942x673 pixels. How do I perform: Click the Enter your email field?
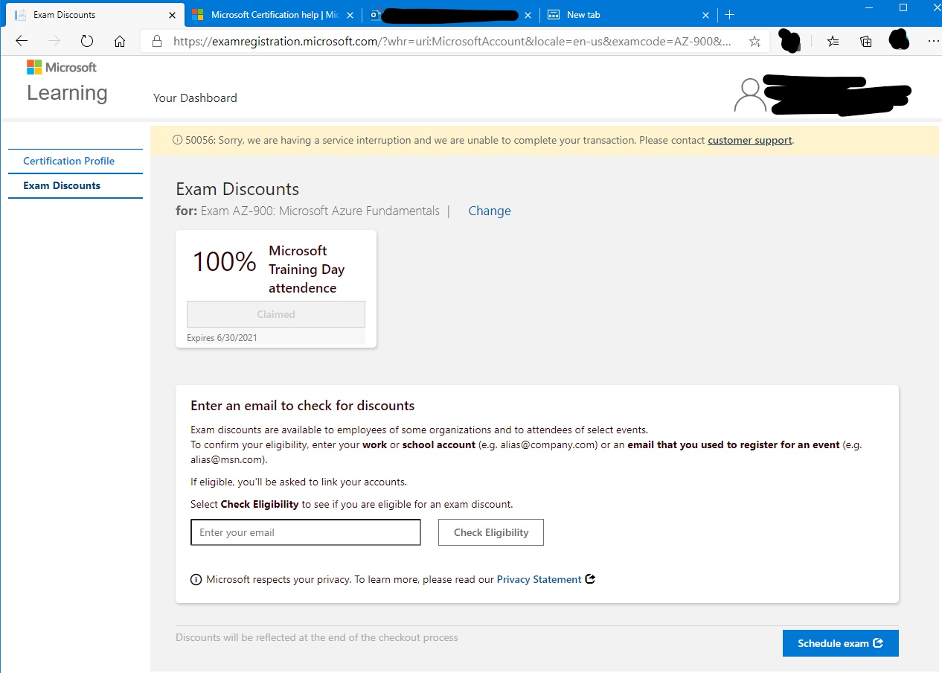(x=306, y=532)
